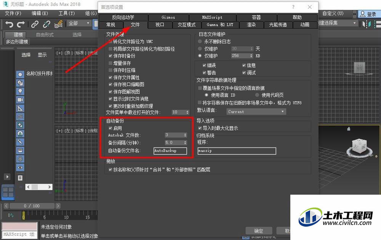Screen dimensions: 381x240
Task: Click the 多边形建模 ribbon panel button
Action: (17, 42)
